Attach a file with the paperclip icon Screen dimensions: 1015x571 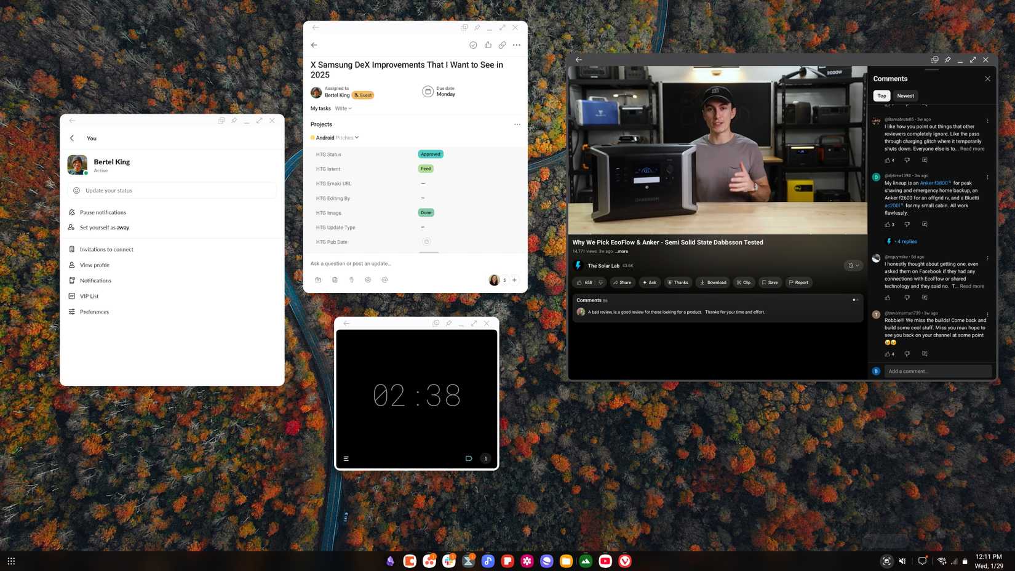pos(351,280)
